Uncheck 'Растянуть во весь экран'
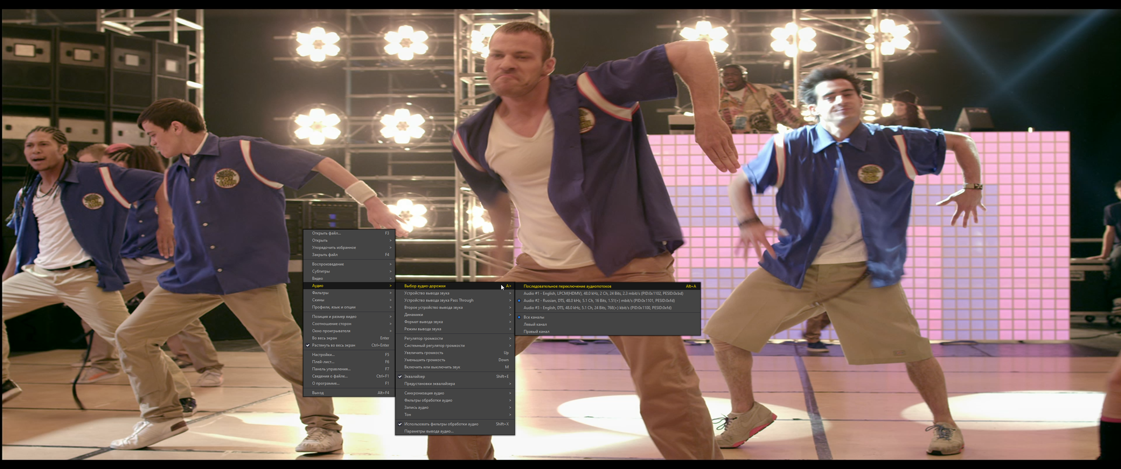 click(333, 345)
